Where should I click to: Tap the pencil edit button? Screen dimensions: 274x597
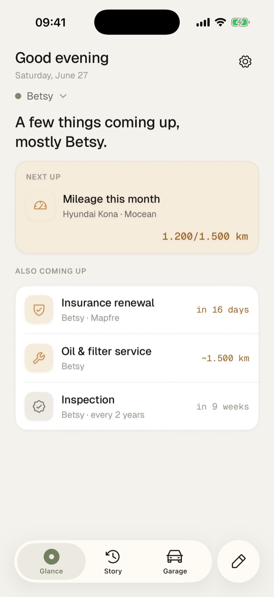tap(239, 561)
